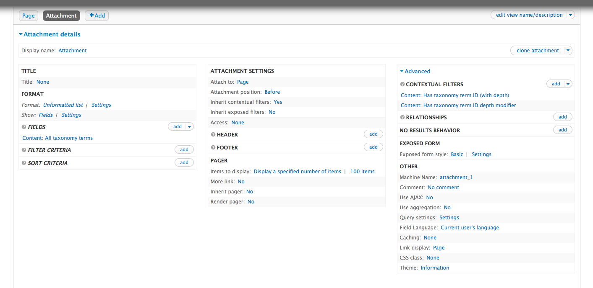Click the 100 items pager link

click(x=362, y=172)
